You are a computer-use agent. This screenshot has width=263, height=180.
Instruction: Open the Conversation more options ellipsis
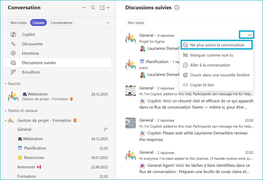84,7
